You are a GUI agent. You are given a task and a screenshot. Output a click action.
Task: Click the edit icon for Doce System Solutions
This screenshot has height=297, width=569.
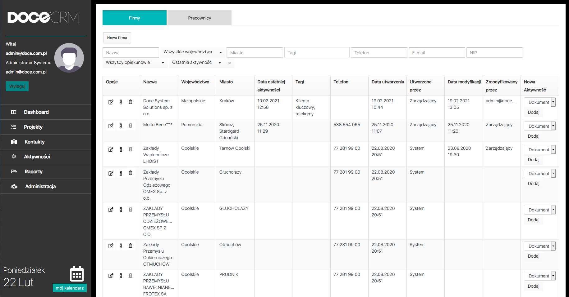coord(111,102)
